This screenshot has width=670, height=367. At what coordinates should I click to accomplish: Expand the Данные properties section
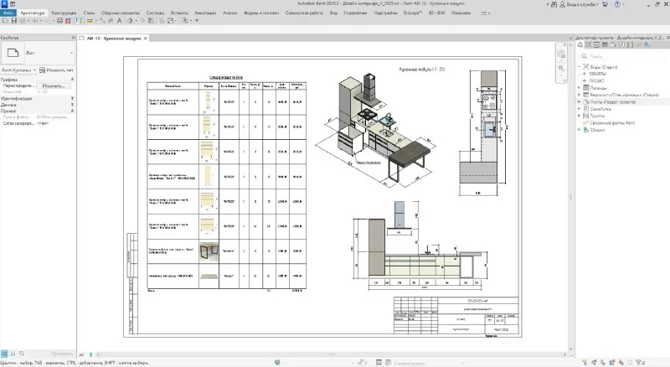click(72, 105)
